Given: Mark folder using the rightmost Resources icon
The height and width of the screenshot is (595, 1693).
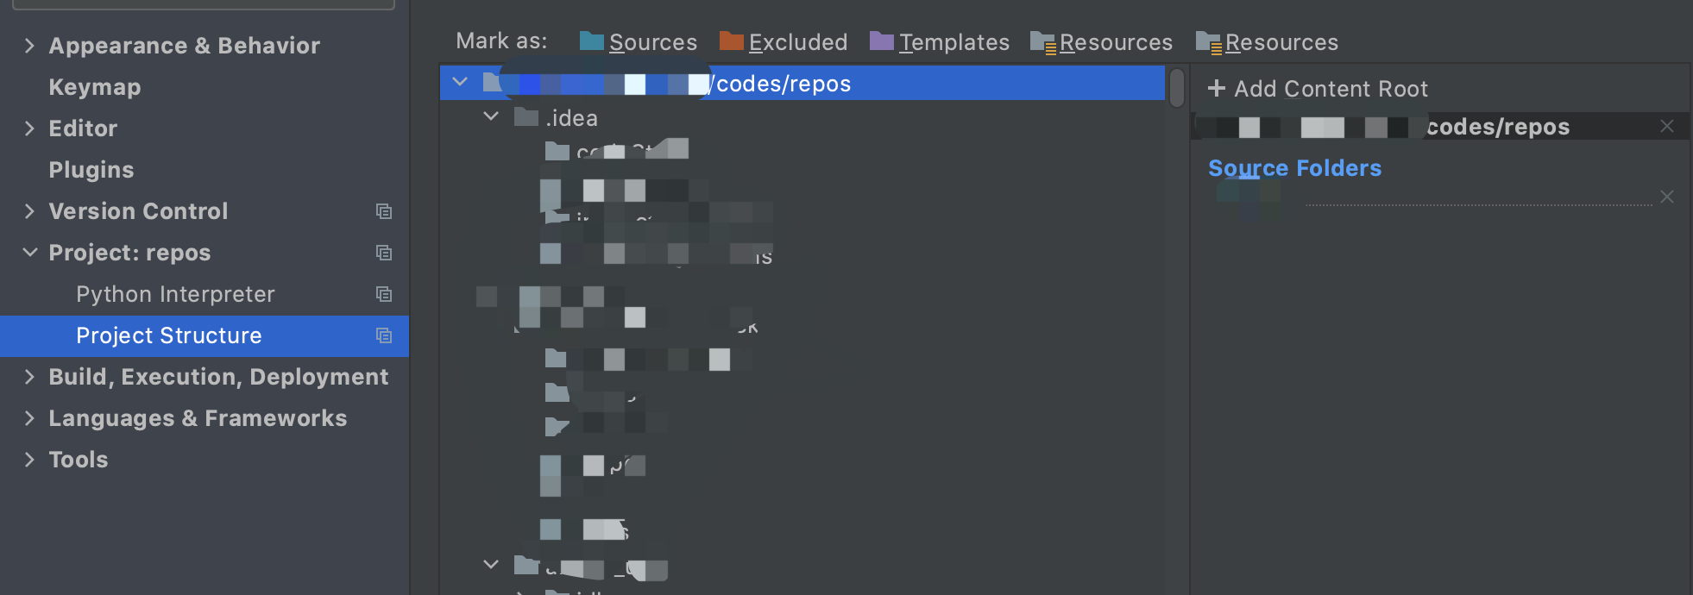Looking at the screenshot, I should pyautogui.click(x=1268, y=41).
